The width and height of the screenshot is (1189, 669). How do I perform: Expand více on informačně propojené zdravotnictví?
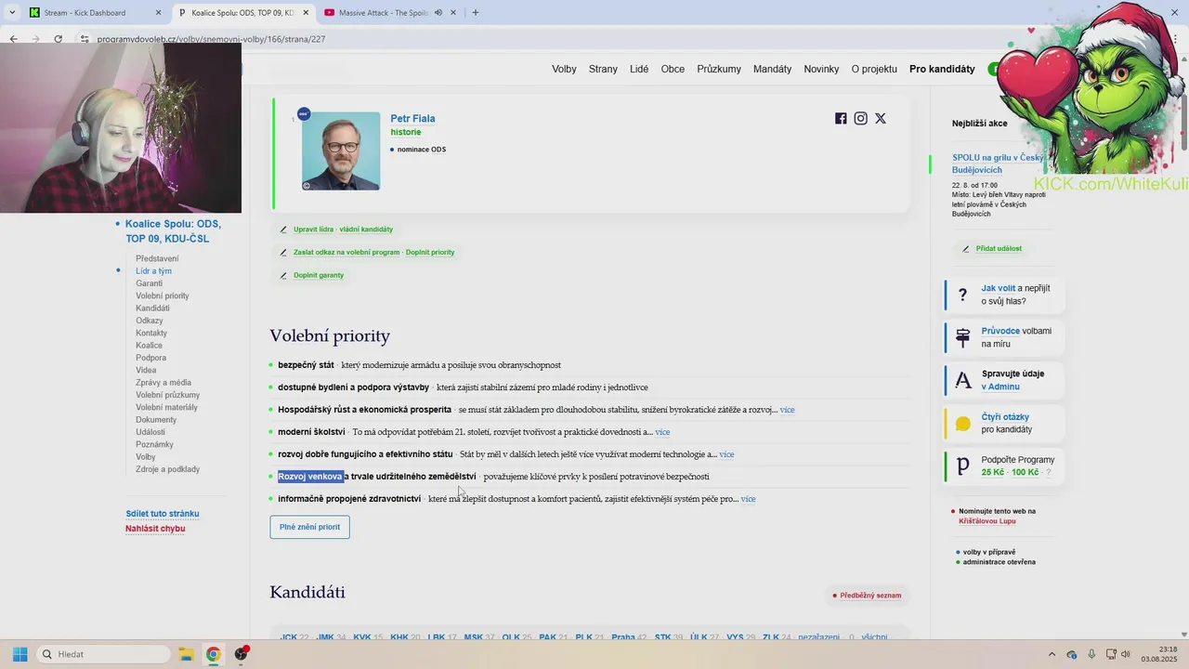[748, 499]
